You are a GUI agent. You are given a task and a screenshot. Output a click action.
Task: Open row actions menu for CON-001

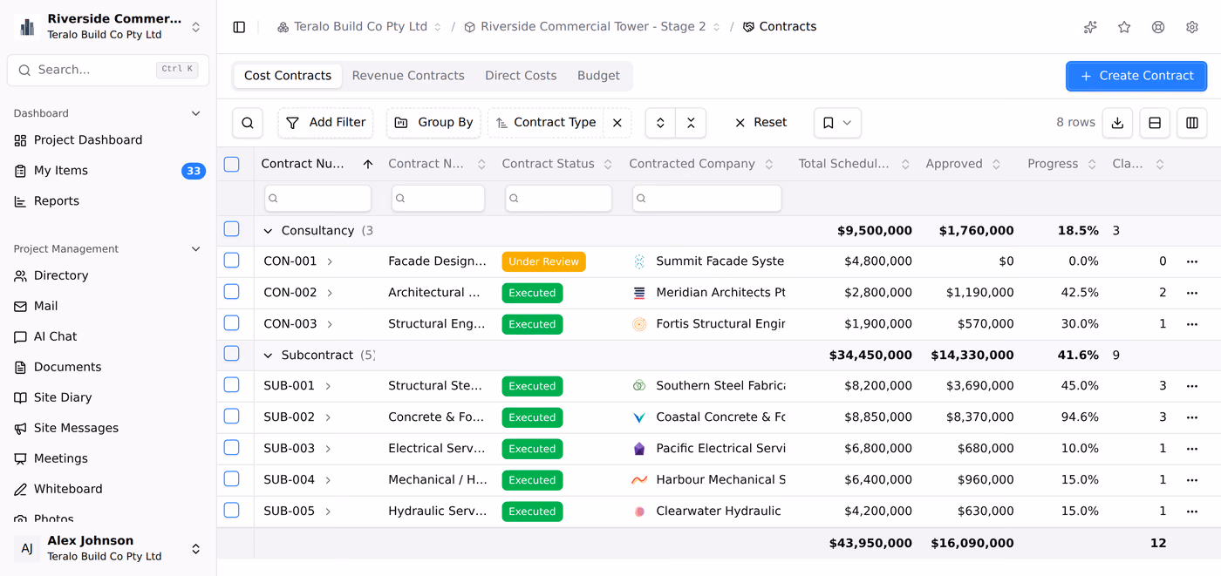point(1192,261)
